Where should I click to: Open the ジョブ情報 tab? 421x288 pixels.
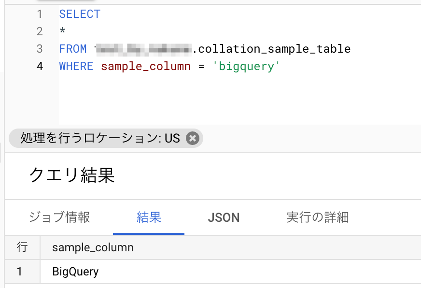tap(59, 217)
